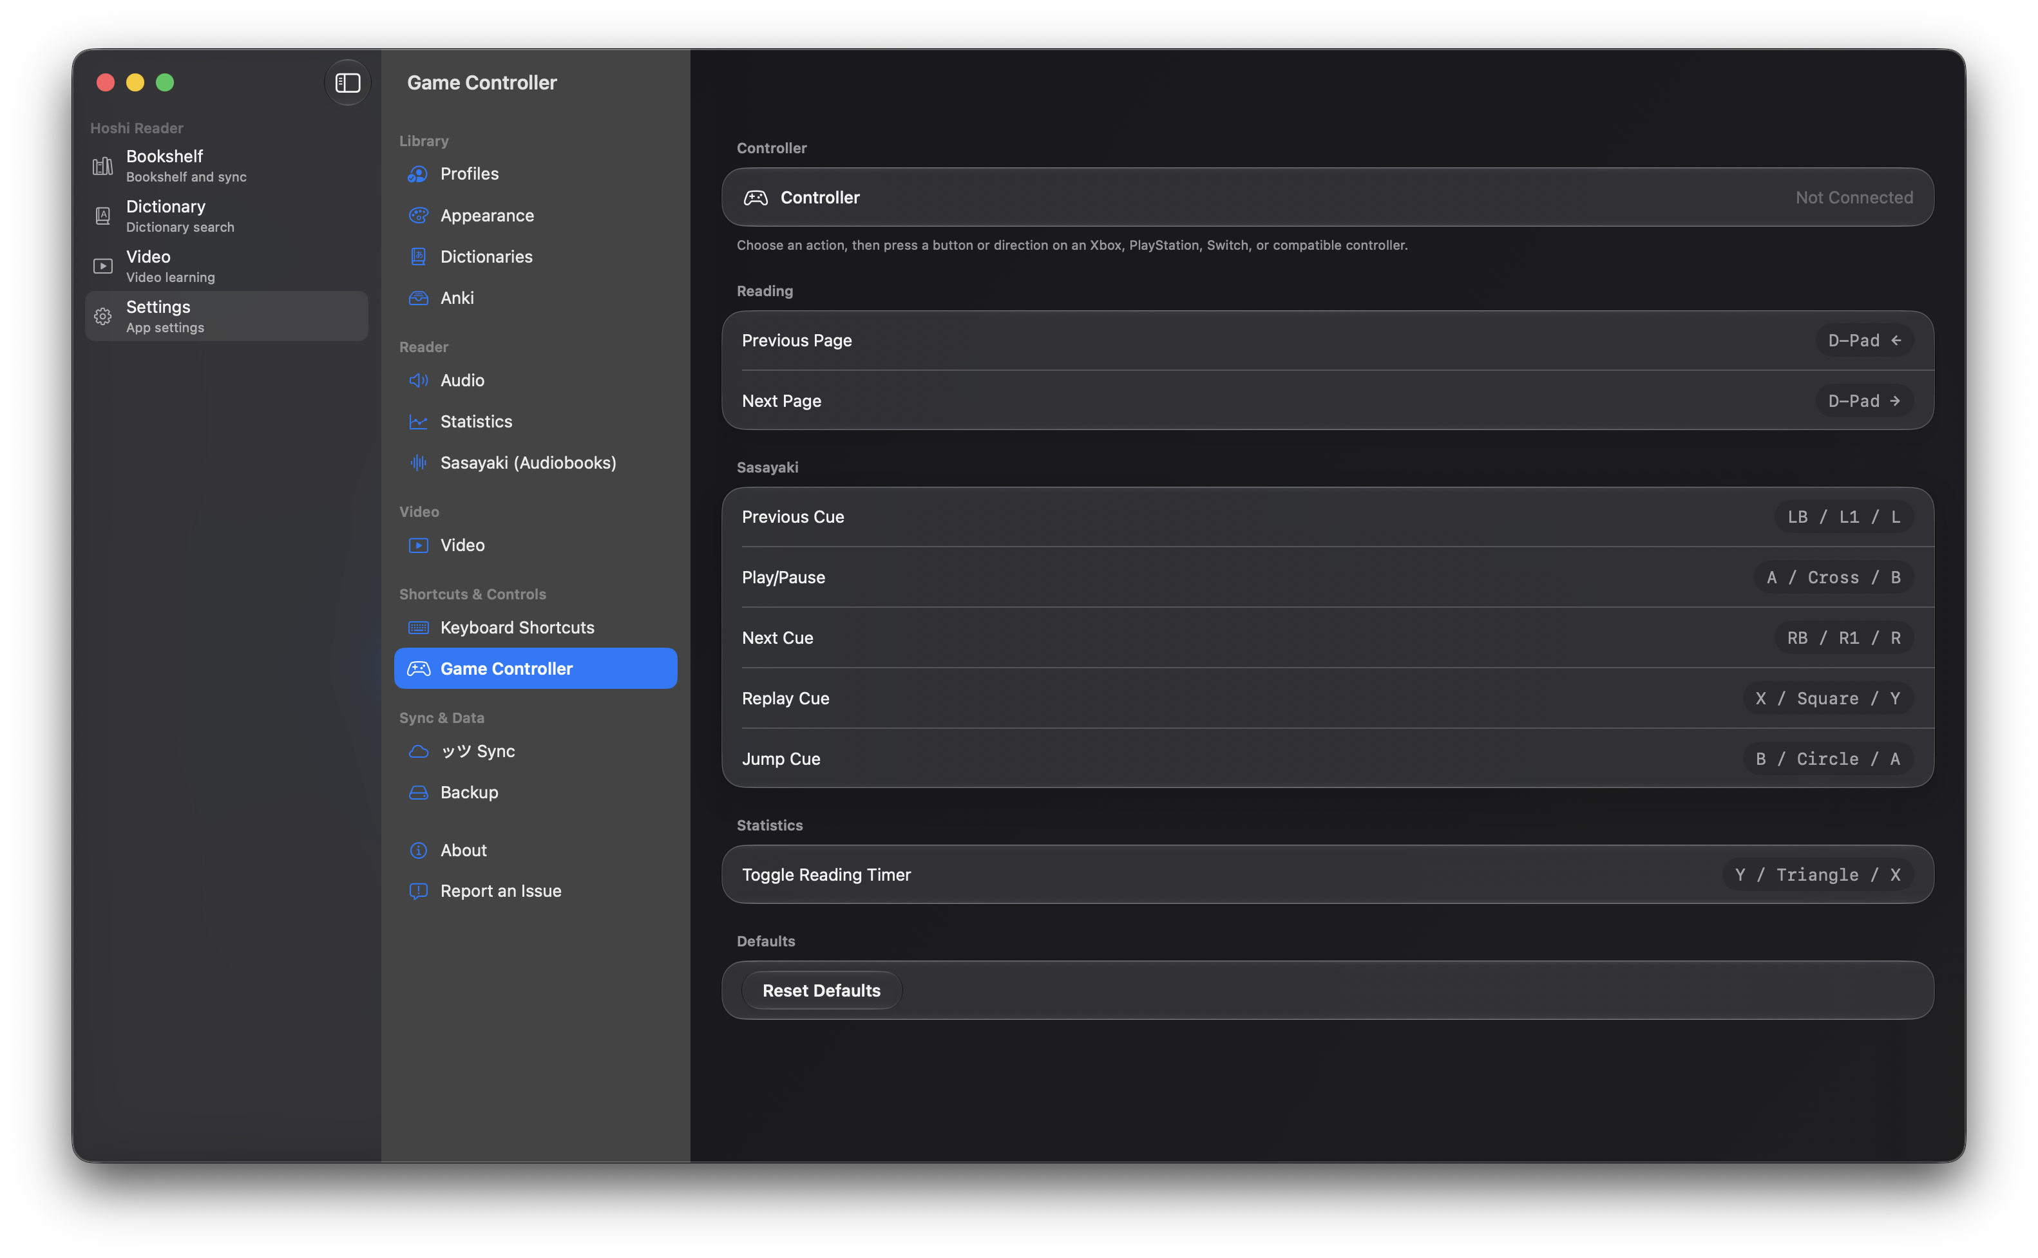
Task: Click the Keyboard Shortcuts keyboard icon
Action: click(x=419, y=627)
